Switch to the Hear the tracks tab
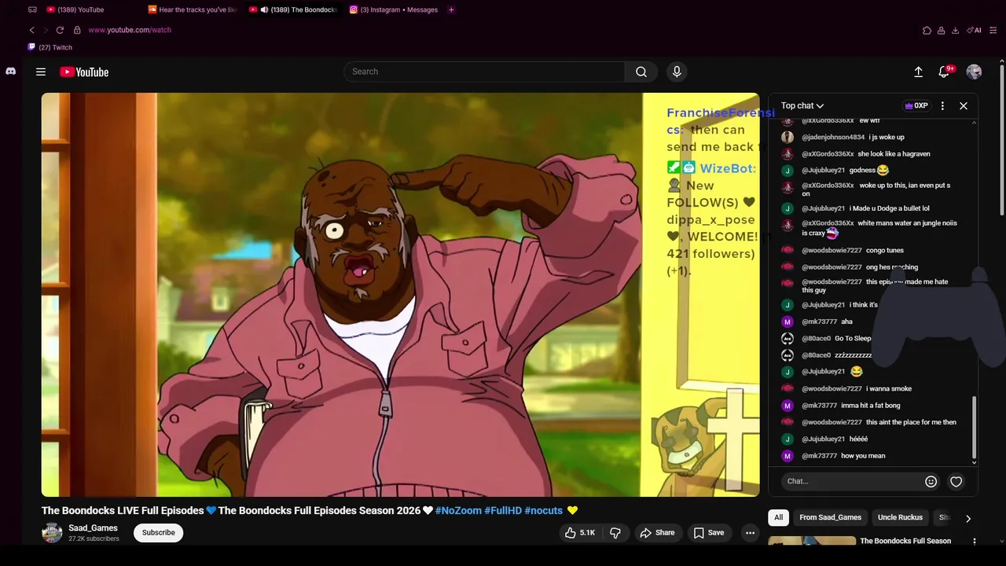 click(193, 9)
